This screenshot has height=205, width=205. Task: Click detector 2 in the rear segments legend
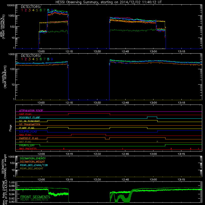pyautogui.click(x=26, y=59)
